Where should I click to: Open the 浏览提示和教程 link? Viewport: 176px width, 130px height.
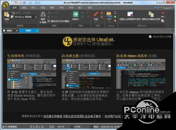(x=53, y=116)
